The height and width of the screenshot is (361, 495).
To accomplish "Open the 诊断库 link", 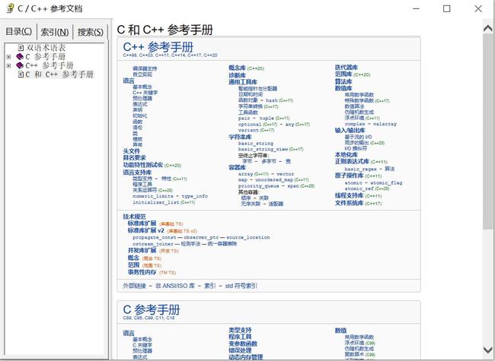I will [238, 75].
